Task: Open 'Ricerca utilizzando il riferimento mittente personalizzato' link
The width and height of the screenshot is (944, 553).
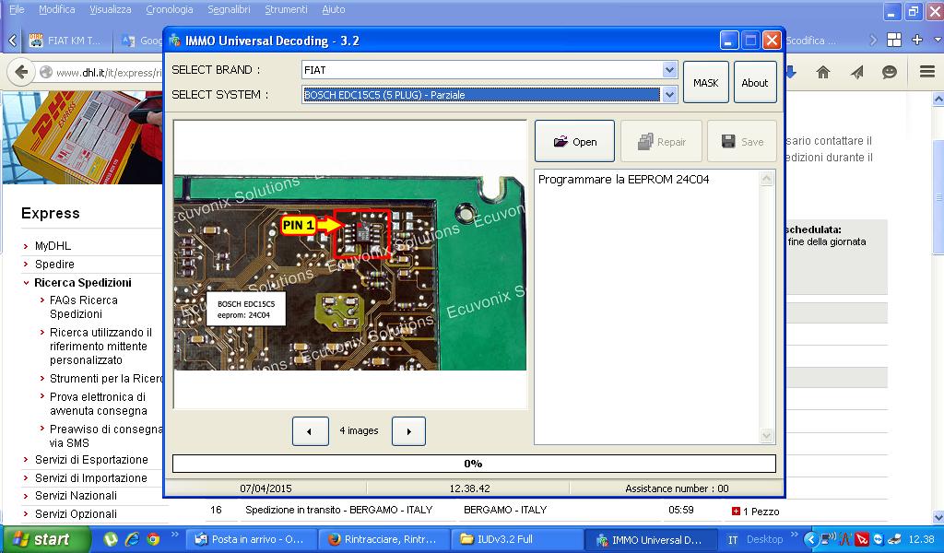Action: (x=100, y=346)
